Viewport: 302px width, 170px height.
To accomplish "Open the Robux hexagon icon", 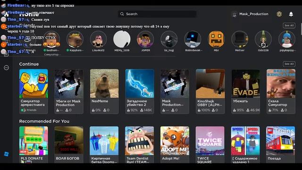I will click(279, 14).
